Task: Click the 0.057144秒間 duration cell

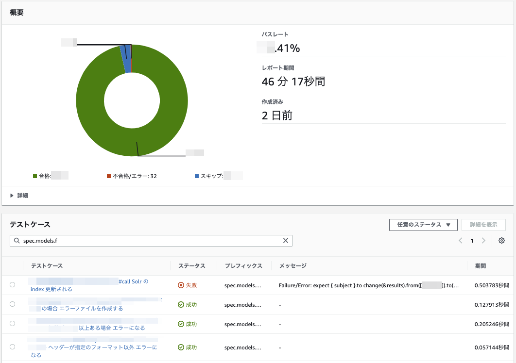Action: (x=492, y=347)
